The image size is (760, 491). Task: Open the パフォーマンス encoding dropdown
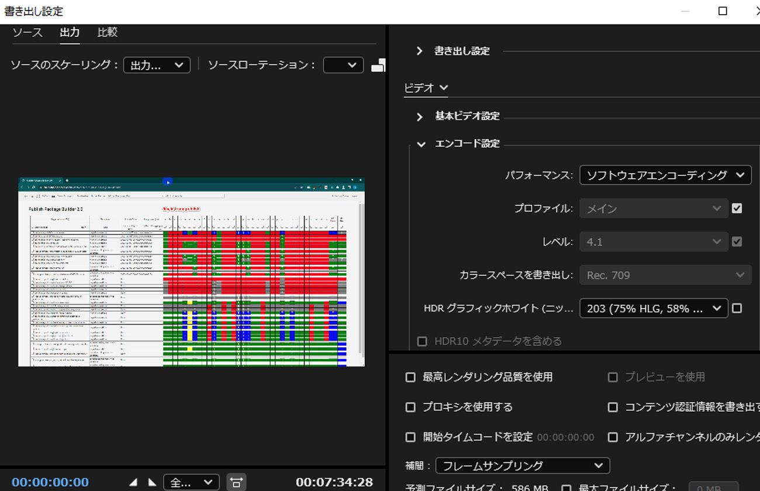(x=665, y=175)
